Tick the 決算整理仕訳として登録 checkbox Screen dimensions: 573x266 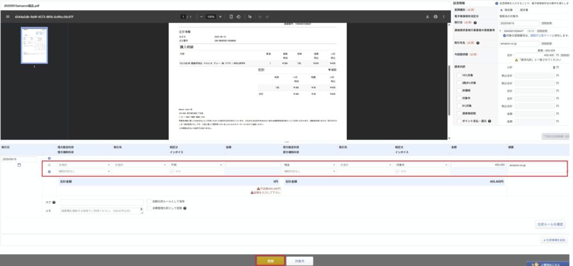[148, 207]
